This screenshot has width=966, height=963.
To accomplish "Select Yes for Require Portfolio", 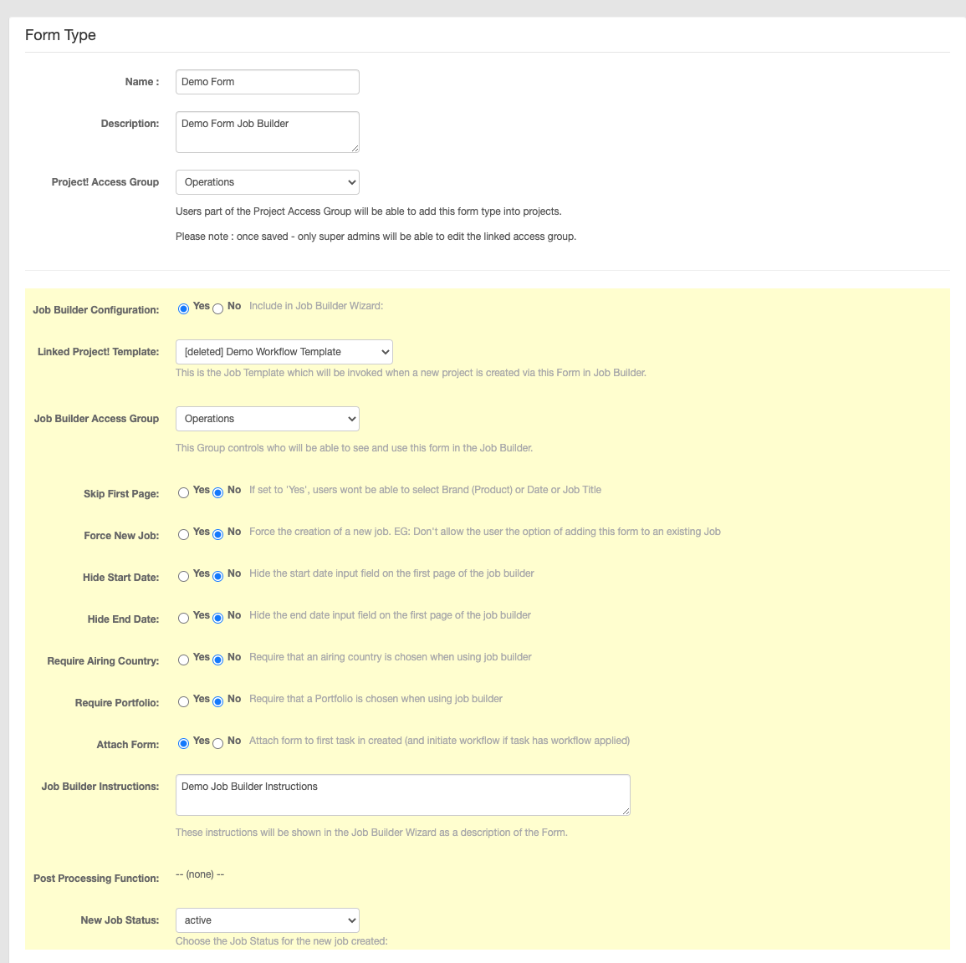I will 184,702.
